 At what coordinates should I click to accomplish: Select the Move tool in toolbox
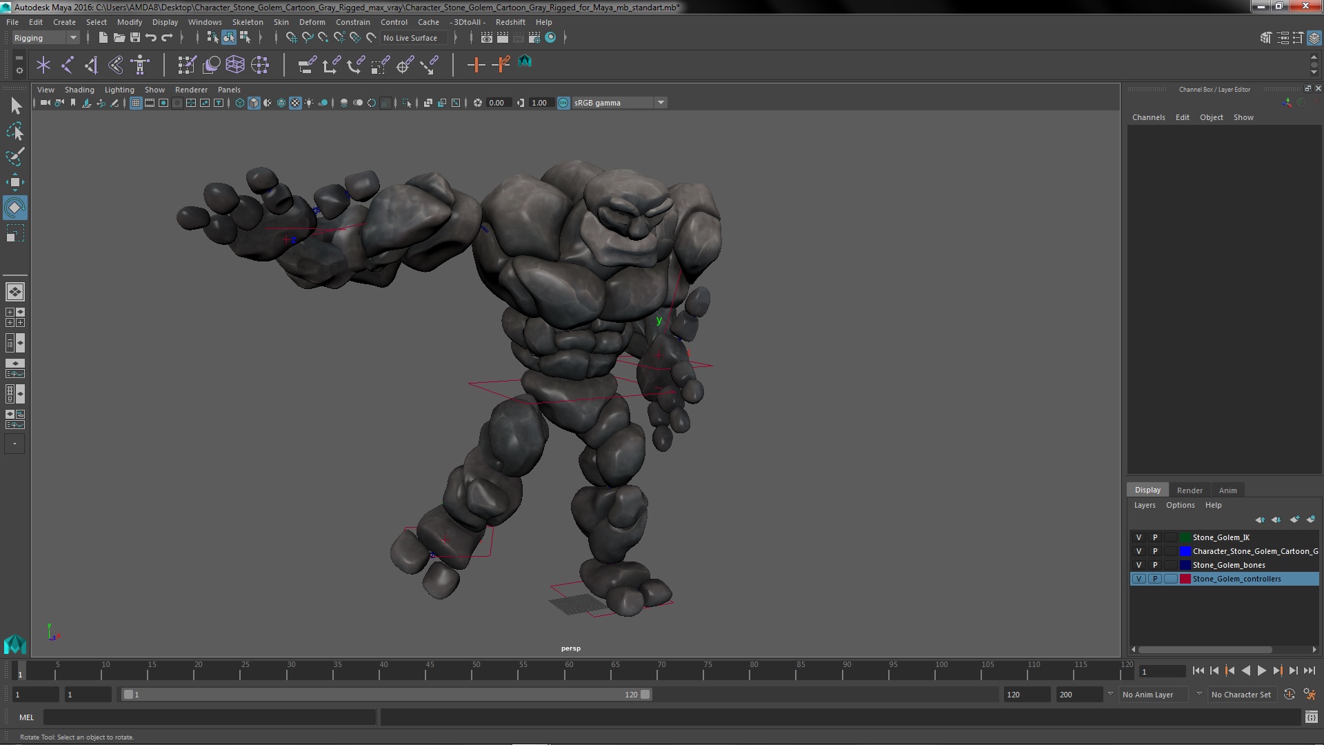click(x=14, y=183)
